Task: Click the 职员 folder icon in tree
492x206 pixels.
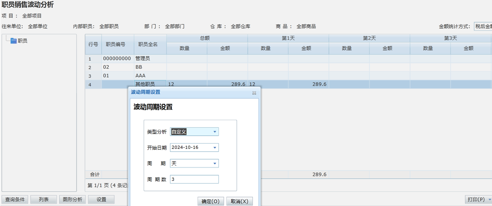Action: coord(13,41)
